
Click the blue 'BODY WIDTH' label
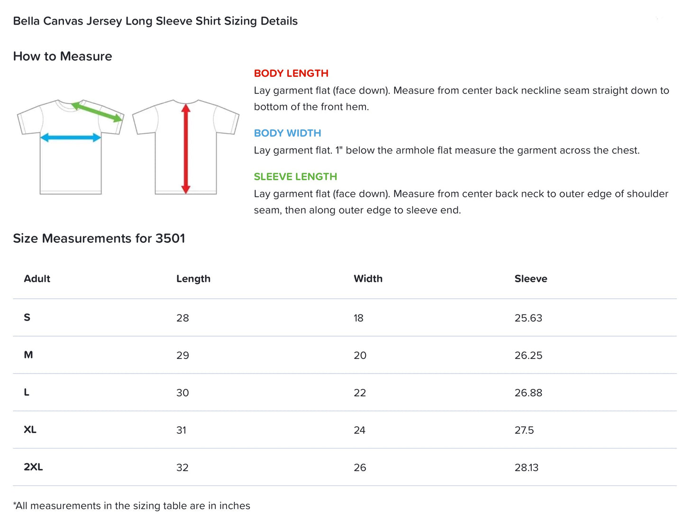point(287,133)
